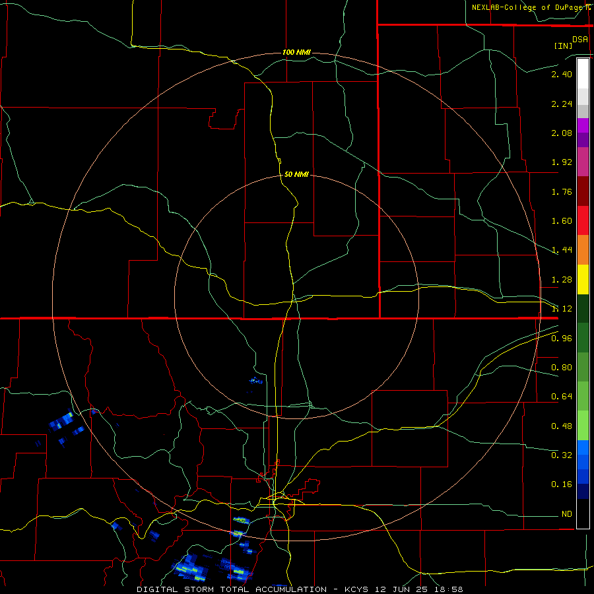The image size is (594, 594).
Task: Click the KCYS radar site identifier
Action: coord(356,589)
